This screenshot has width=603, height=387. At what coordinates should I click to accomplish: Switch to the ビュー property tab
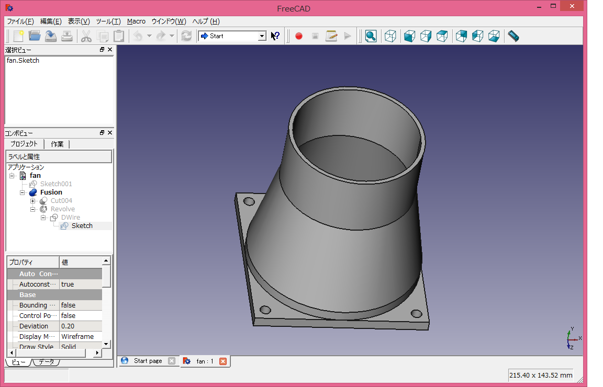point(18,362)
